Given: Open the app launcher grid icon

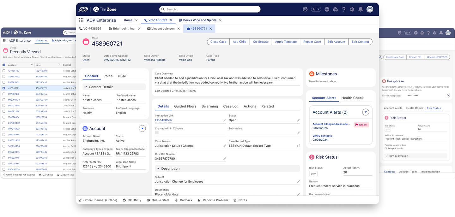Looking at the screenshot, I should pyautogui.click(x=81, y=20).
